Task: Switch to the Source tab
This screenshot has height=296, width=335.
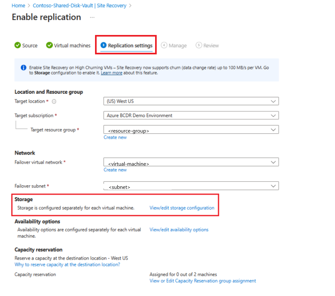Action: click(29, 45)
